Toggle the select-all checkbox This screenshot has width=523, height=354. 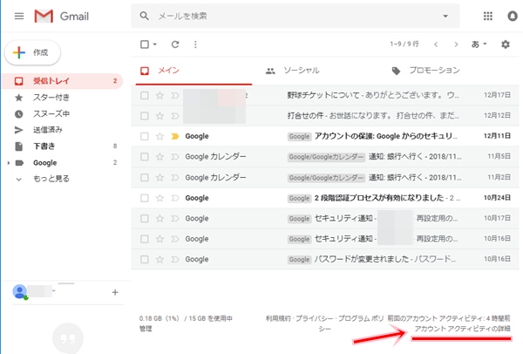[x=145, y=44]
